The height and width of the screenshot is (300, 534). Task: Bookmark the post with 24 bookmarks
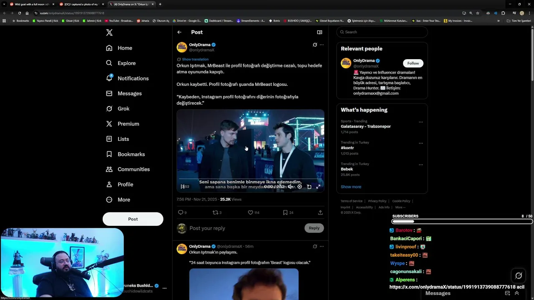coord(288,212)
